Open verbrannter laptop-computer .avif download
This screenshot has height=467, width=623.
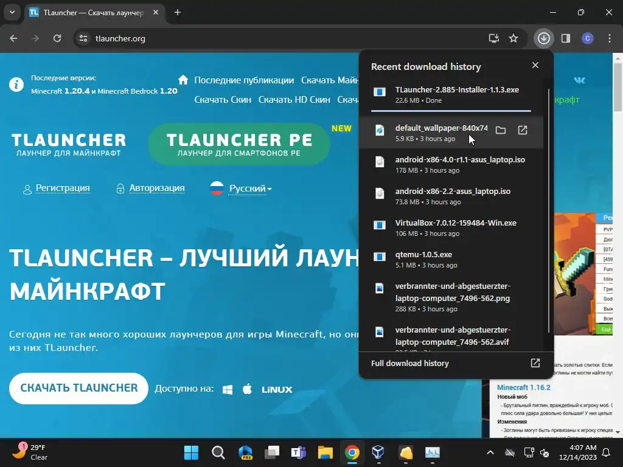pos(451,337)
